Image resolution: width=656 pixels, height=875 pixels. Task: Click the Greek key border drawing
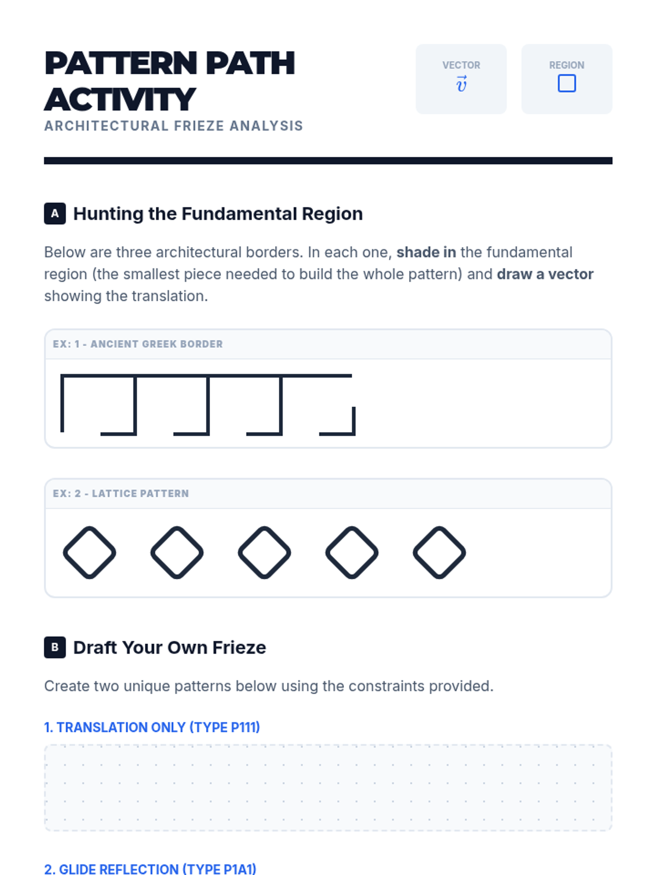coord(208,405)
